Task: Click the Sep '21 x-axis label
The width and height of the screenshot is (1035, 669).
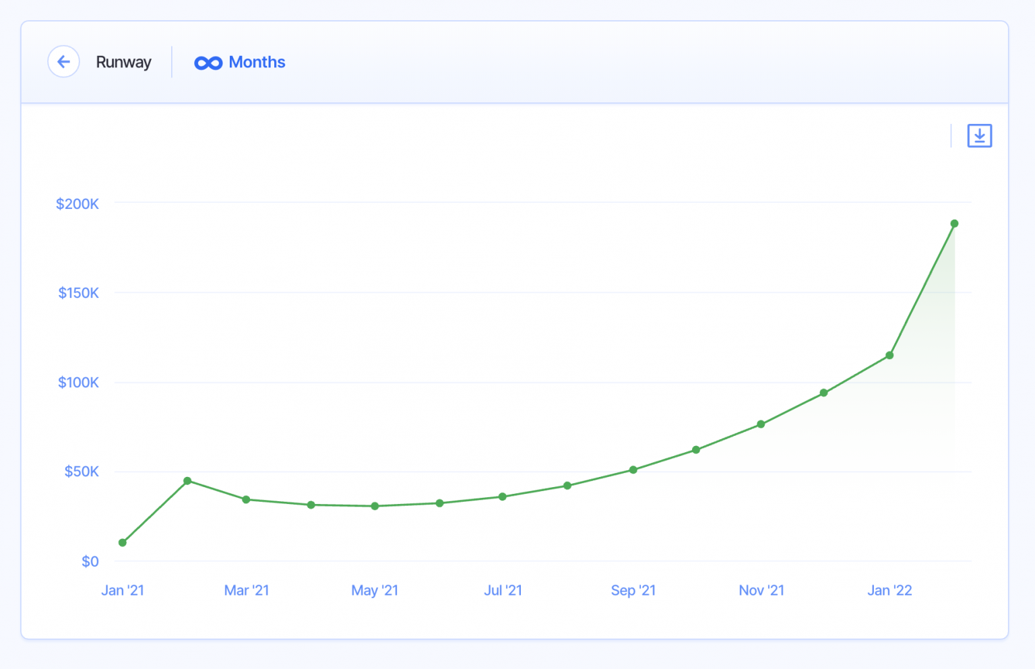Action: coord(633,590)
